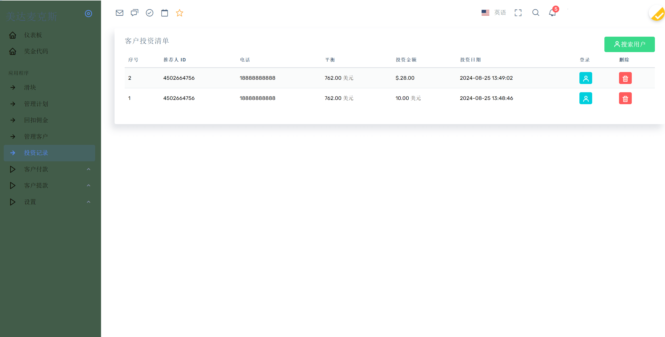
Task: Click the play triangle icon beside 客户付款
Action: click(x=12, y=169)
